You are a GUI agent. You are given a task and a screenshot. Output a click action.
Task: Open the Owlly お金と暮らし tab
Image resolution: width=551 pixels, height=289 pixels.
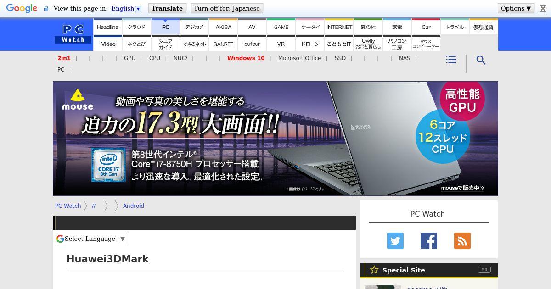pyautogui.click(x=368, y=44)
